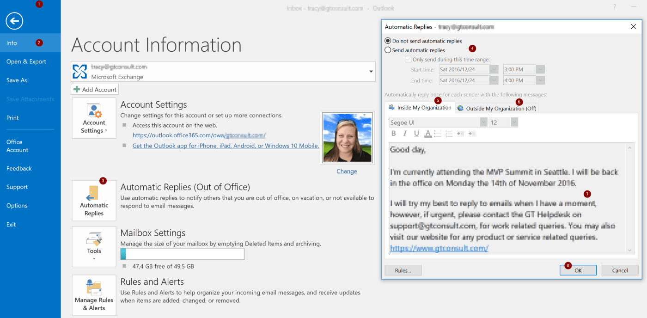Click the Account Settings icon button
The width and height of the screenshot is (647, 318).
[x=94, y=118]
